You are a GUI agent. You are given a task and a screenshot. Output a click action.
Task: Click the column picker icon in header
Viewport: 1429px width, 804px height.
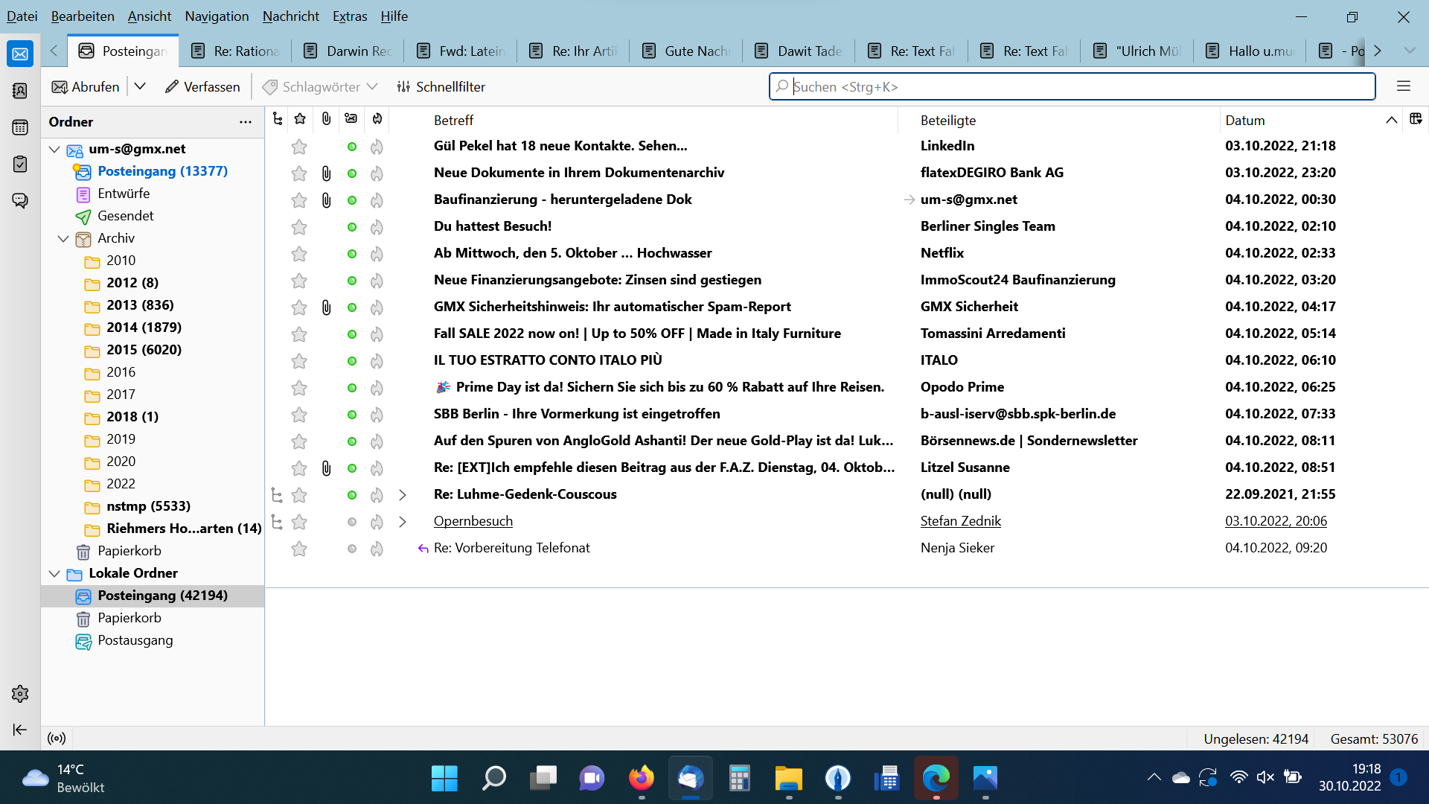1416,119
